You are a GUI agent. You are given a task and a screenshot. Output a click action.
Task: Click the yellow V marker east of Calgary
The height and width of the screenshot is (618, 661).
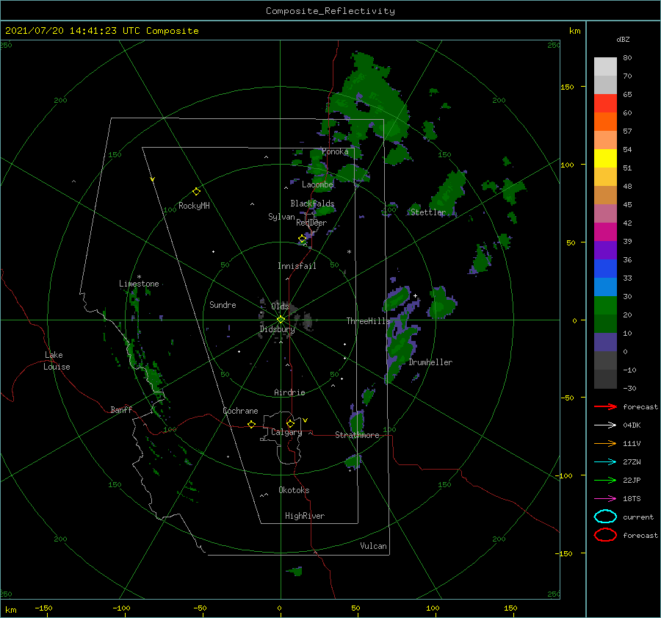click(x=306, y=420)
